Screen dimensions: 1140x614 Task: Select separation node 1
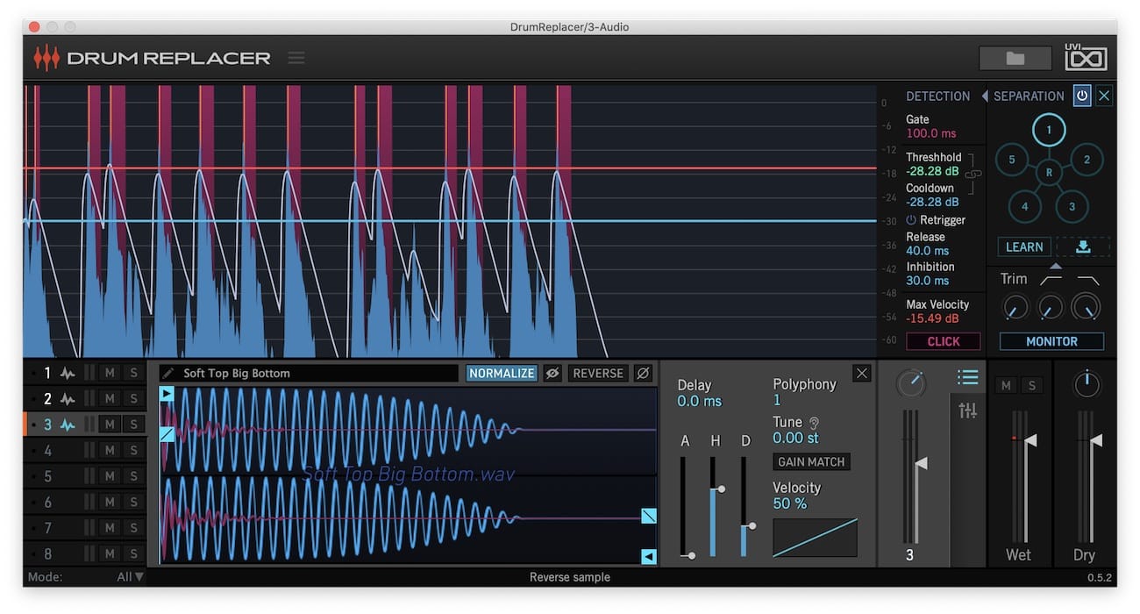[x=1047, y=131]
